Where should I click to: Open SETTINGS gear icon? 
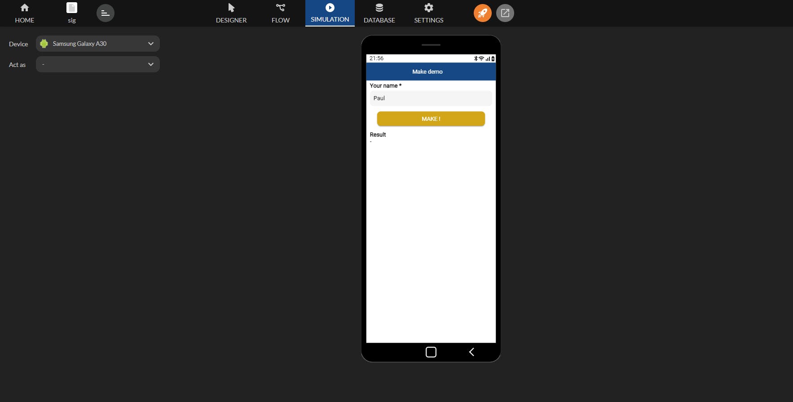coord(429,8)
